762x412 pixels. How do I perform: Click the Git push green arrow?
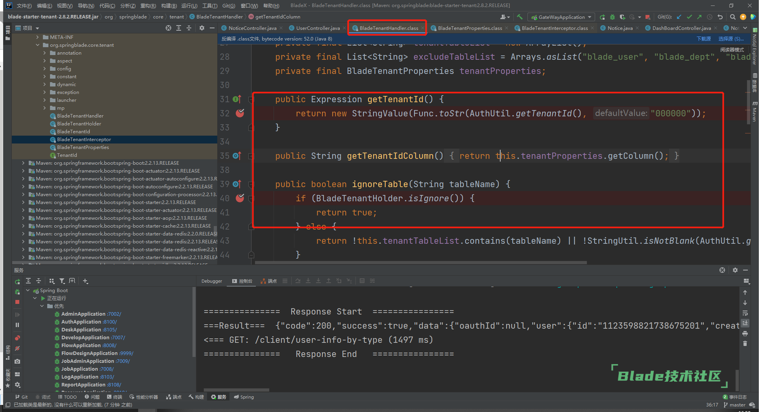[x=699, y=17]
